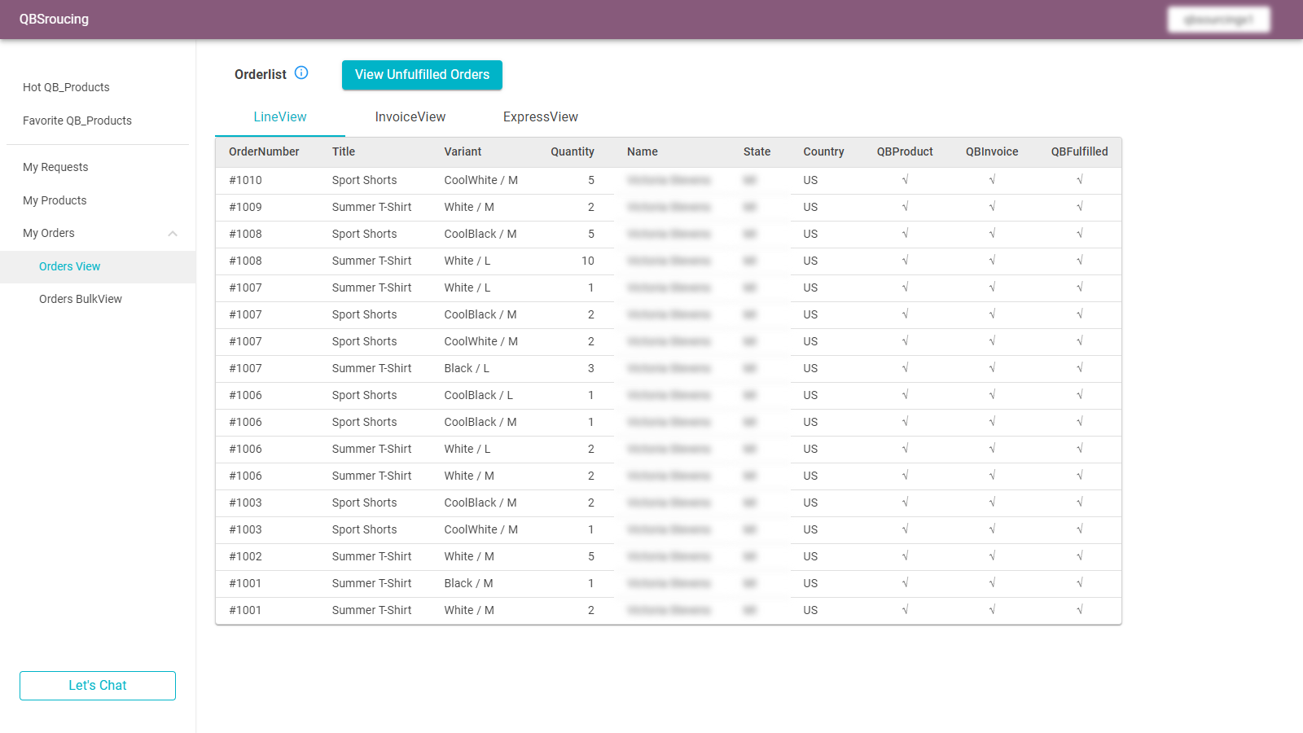The image size is (1303, 733).
Task: Click QBFulfilled checkmark for order #1010
Action: [x=1079, y=180]
